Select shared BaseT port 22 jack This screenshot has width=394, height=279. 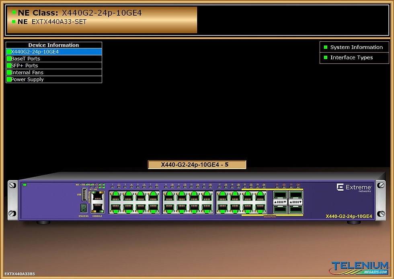coord(248,208)
